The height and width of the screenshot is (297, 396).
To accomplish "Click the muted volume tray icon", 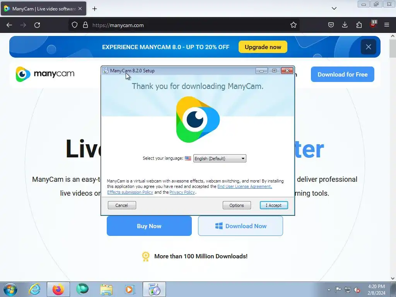I will (x=357, y=290).
